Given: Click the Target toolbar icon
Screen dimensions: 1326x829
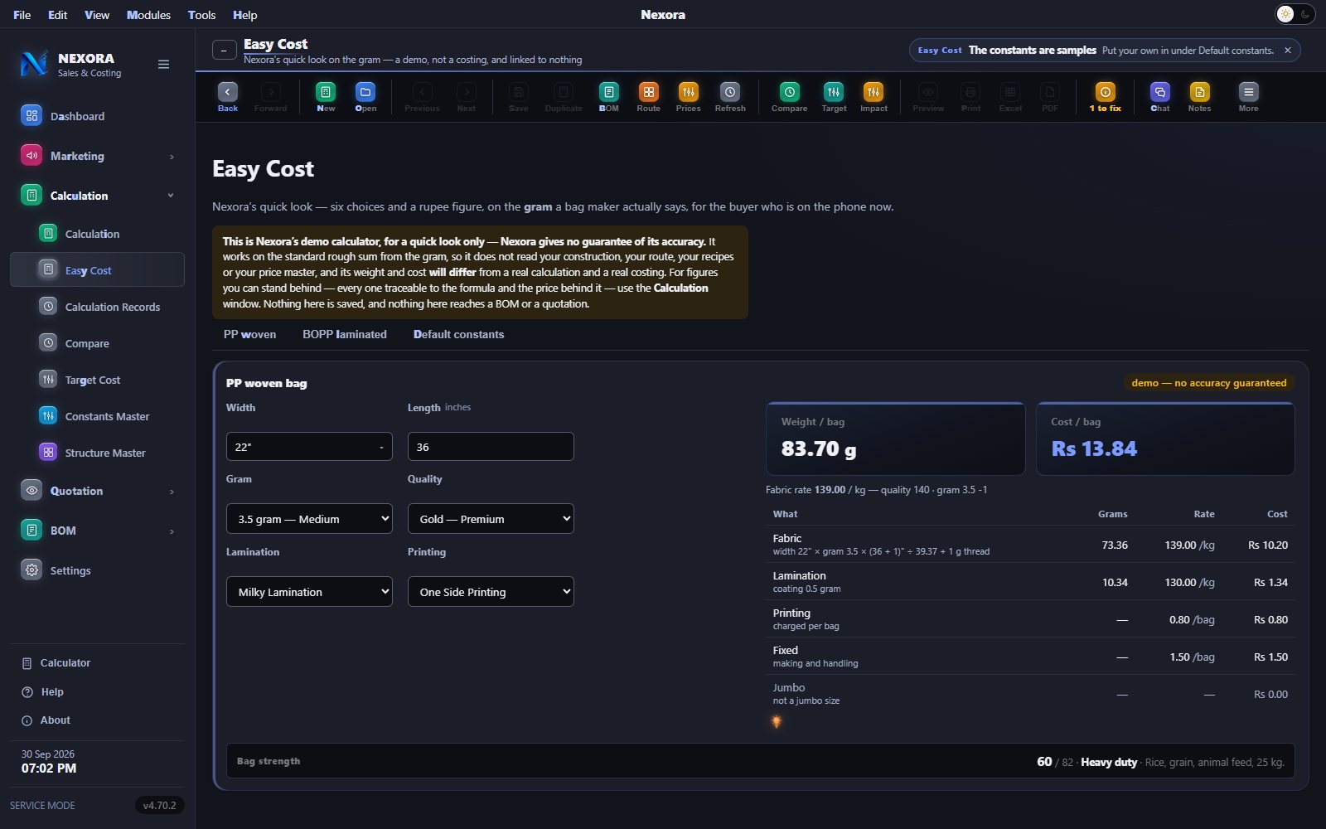Looking at the screenshot, I should [x=834, y=97].
